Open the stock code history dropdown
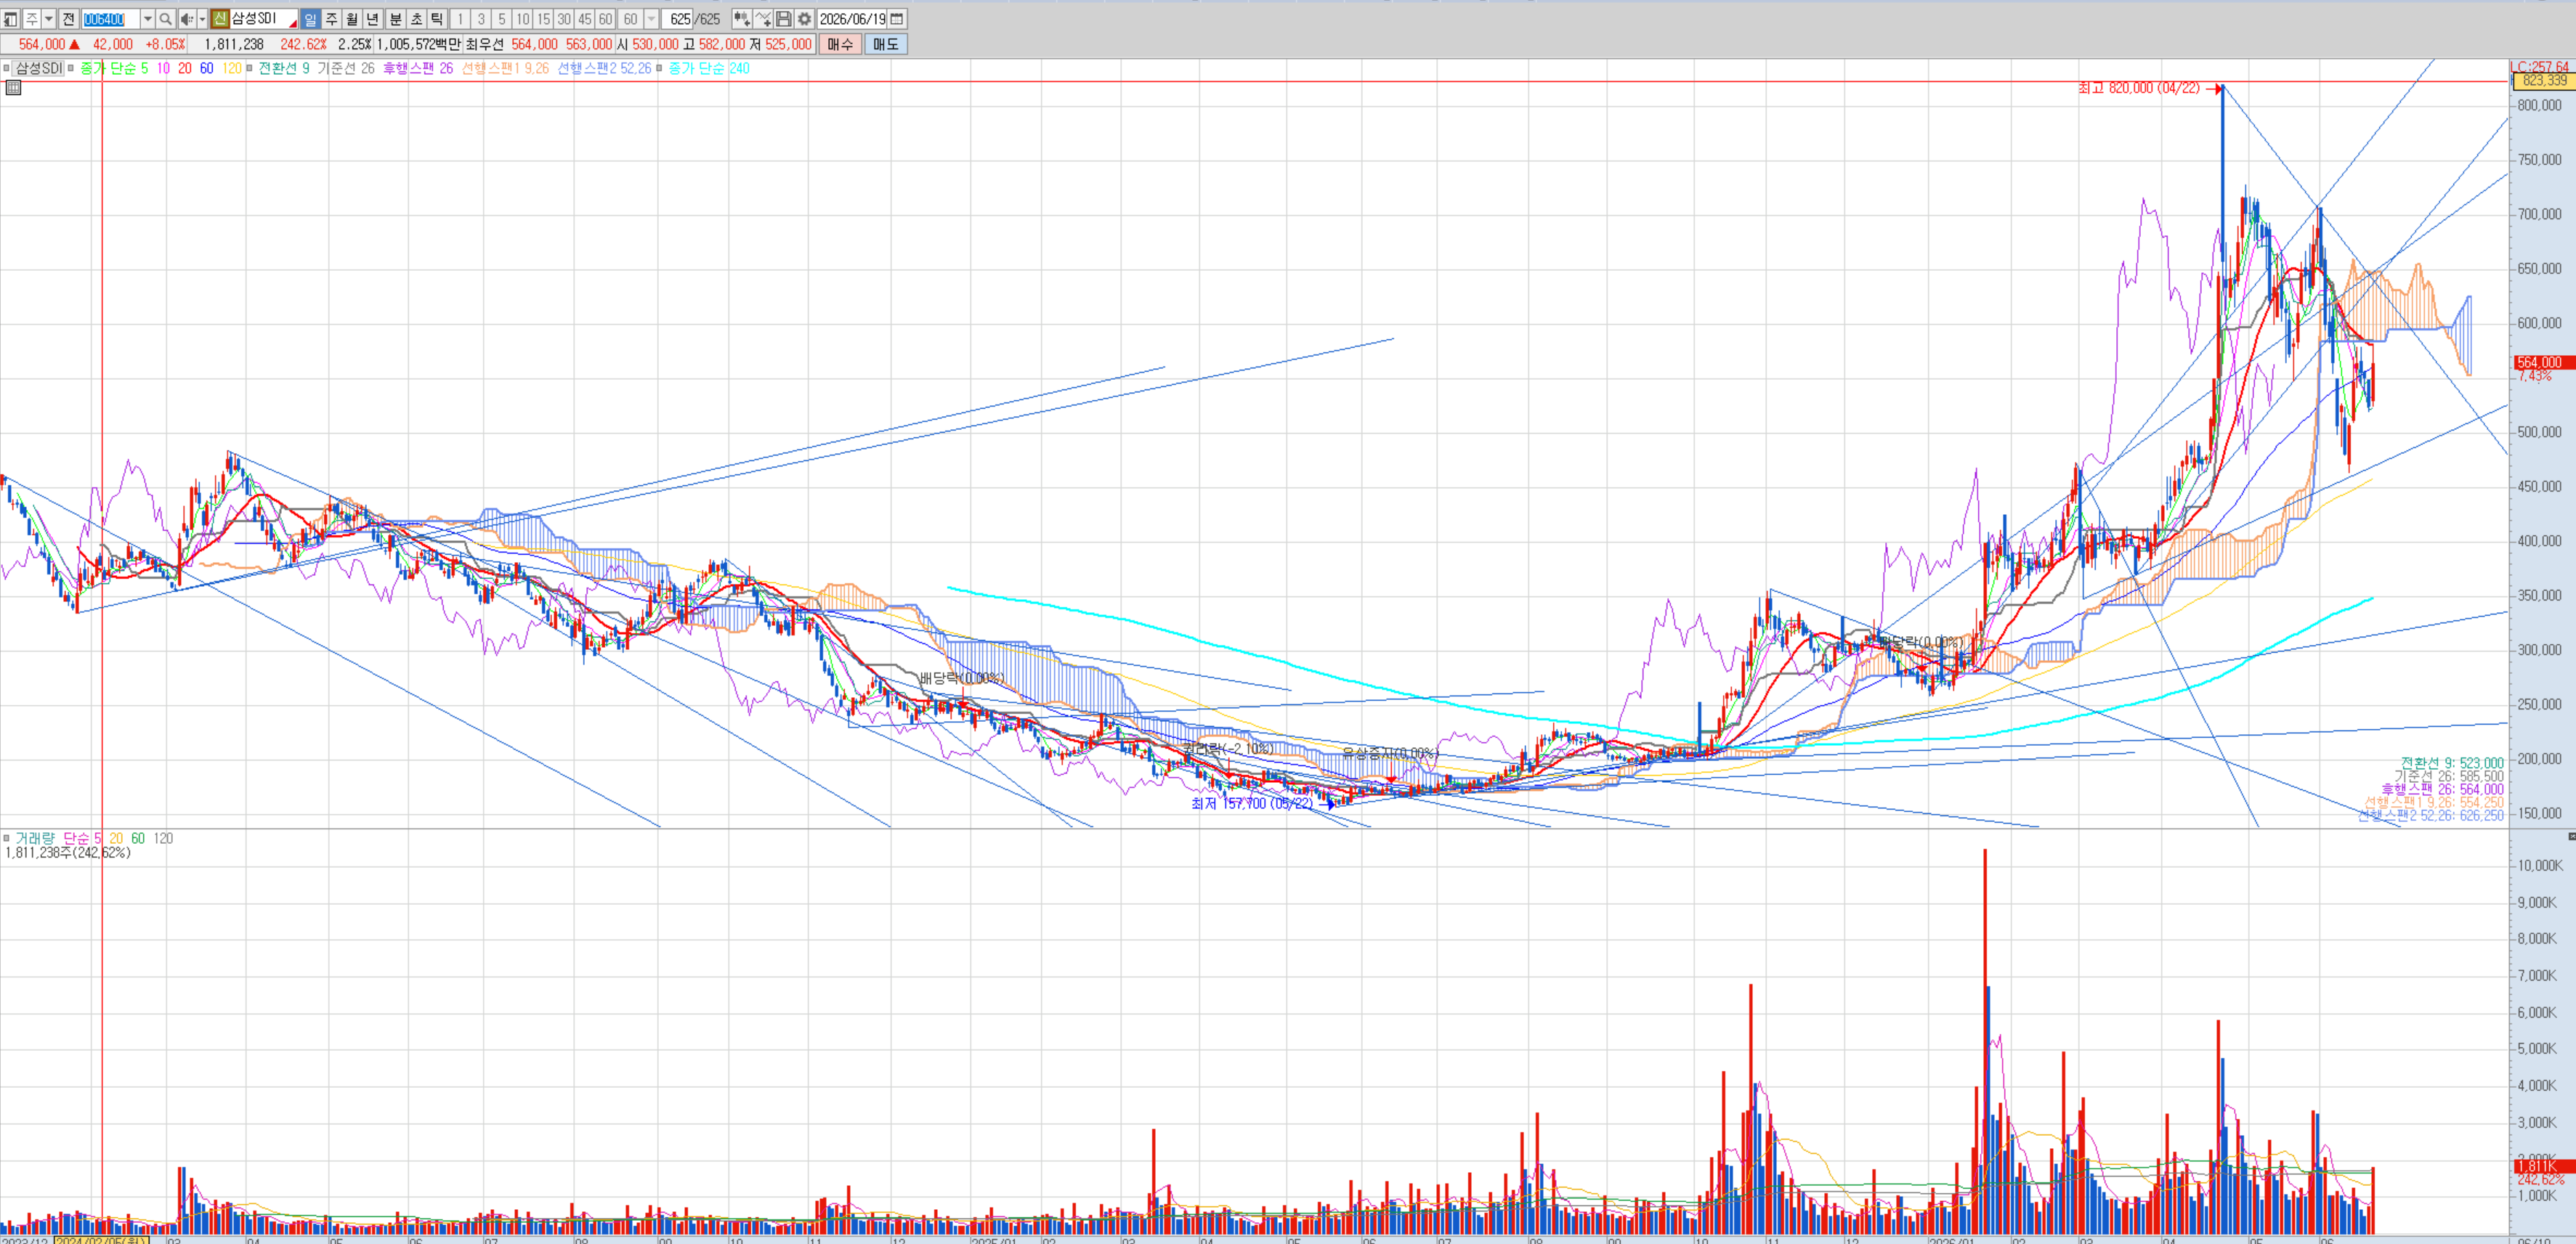The image size is (2576, 1244). (147, 19)
